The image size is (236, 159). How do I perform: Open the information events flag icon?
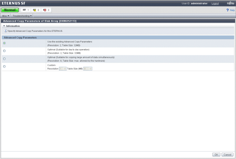(x=24, y=10)
